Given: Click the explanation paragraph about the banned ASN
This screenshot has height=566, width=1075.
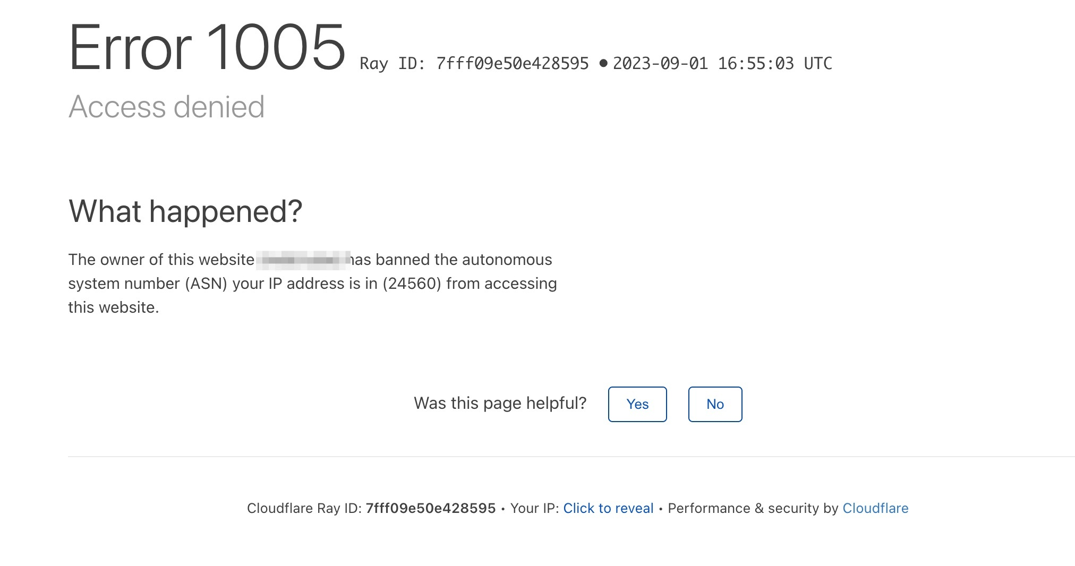Looking at the screenshot, I should [312, 284].
